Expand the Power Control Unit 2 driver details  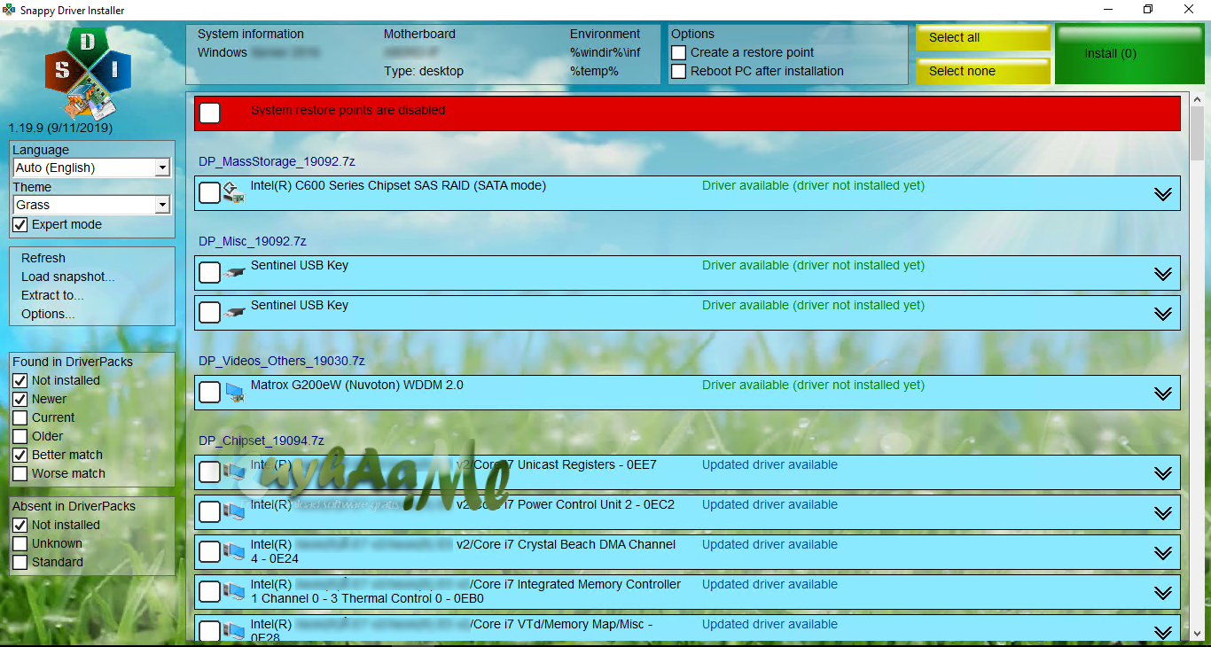(1163, 513)
